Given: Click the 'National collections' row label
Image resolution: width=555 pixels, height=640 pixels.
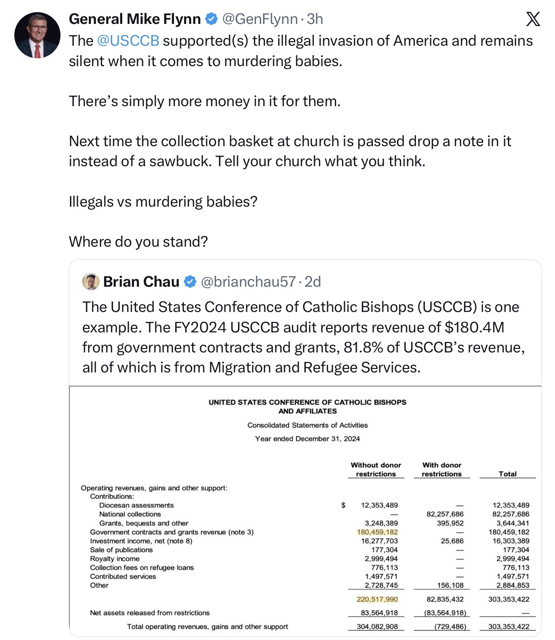Looking at the screenshot, I should 130,514.
